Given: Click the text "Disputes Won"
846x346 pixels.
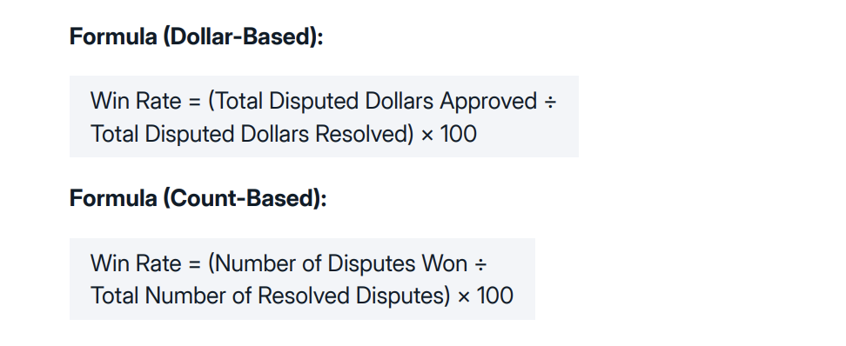Looking at the screenshot, I should click(x=398, y=263).
